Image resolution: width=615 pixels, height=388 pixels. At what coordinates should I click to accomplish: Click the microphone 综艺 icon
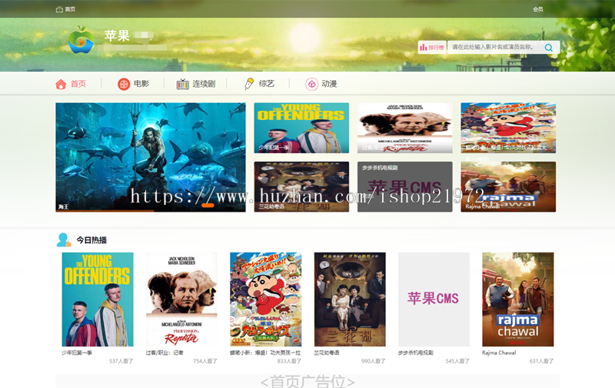click(x=249, y=84)
